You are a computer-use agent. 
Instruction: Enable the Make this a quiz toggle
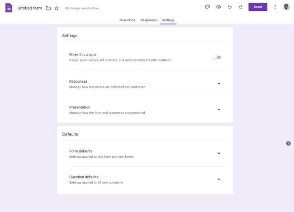click(217, 57)
